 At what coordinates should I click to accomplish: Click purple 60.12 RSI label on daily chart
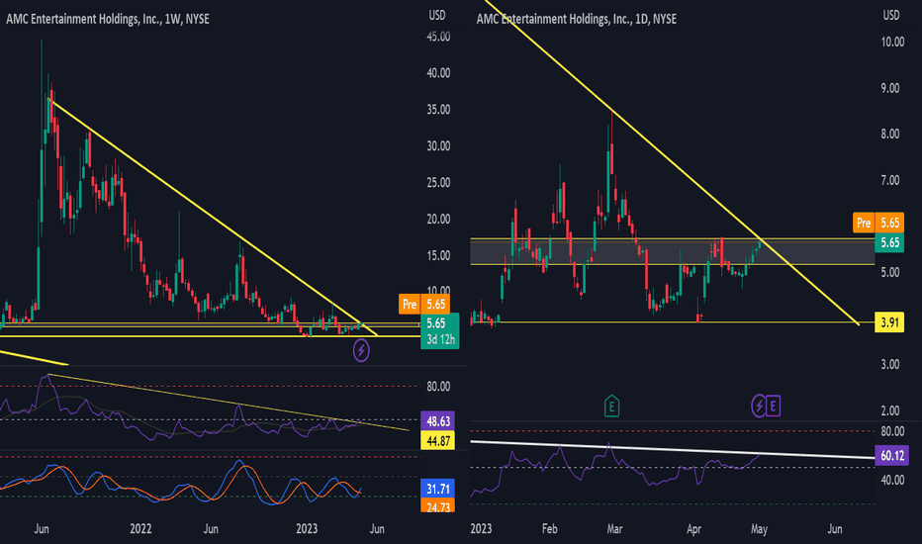[892, 455]
